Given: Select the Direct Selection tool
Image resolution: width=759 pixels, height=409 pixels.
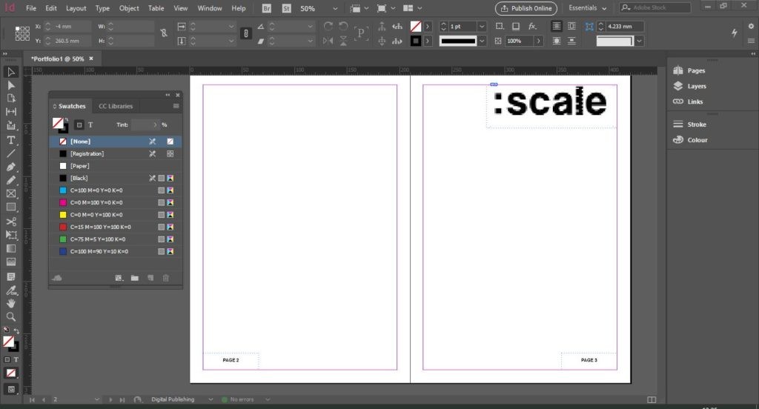Looking at the screenshot, I should click(x=11, y=85).
